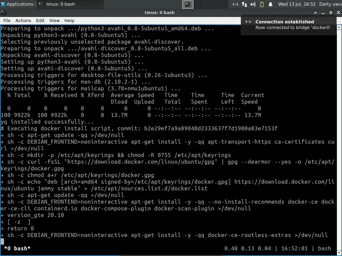The width and height of the screenshot is (342, 256).
Task: Open the Applications menu
Action: [x=17, y=4]
